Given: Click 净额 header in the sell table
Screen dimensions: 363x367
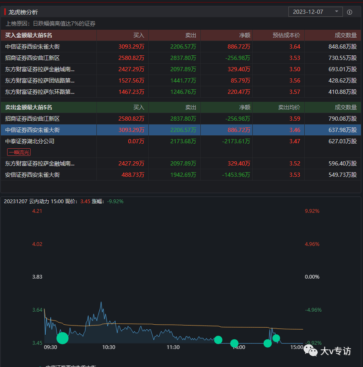Looking at the screenshot, I should [x=245, y=107].
